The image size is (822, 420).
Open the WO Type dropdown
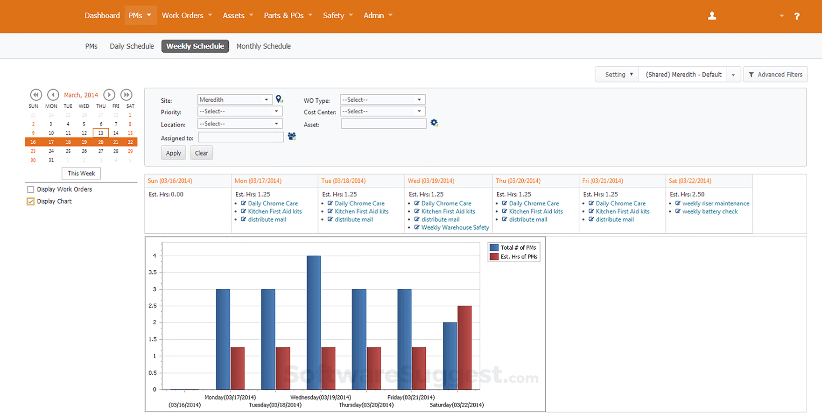[x=382, y=99]
